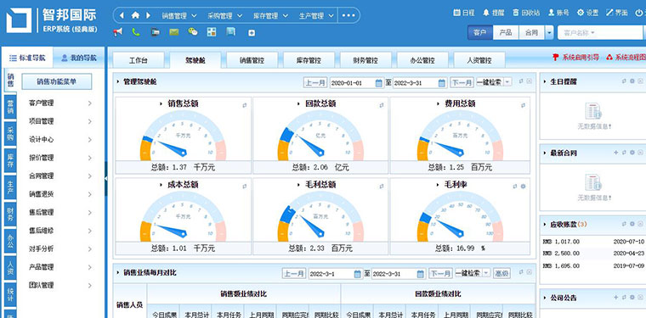Open the 销售管理 top dropdown
Viewport: 646px width, 318px height.
click(179, 15)
